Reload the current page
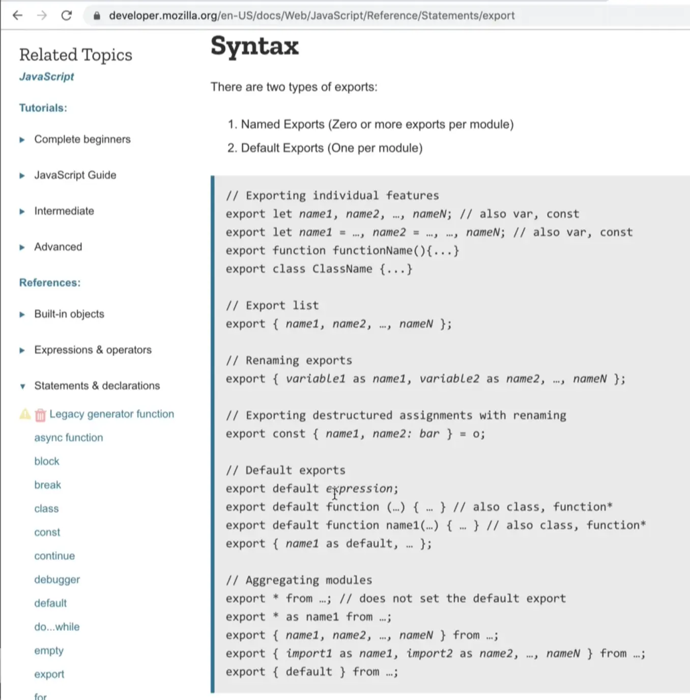The image size is (690, 700). pyautogui.click(x=67, y=15)
